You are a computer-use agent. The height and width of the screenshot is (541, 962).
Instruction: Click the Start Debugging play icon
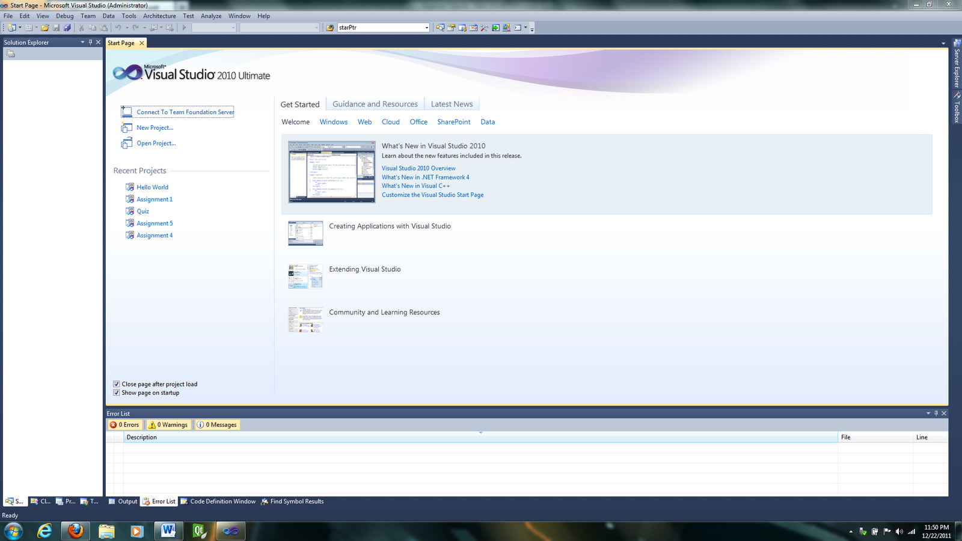[184, 27]
